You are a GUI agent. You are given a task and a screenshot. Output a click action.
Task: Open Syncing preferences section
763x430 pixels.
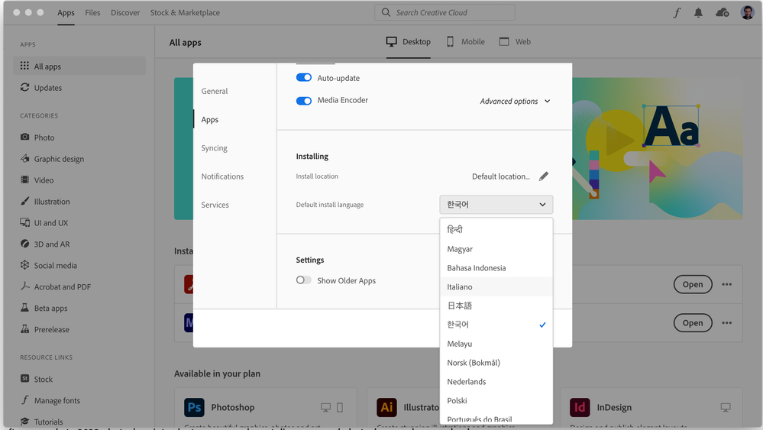(x=214, y=148)
